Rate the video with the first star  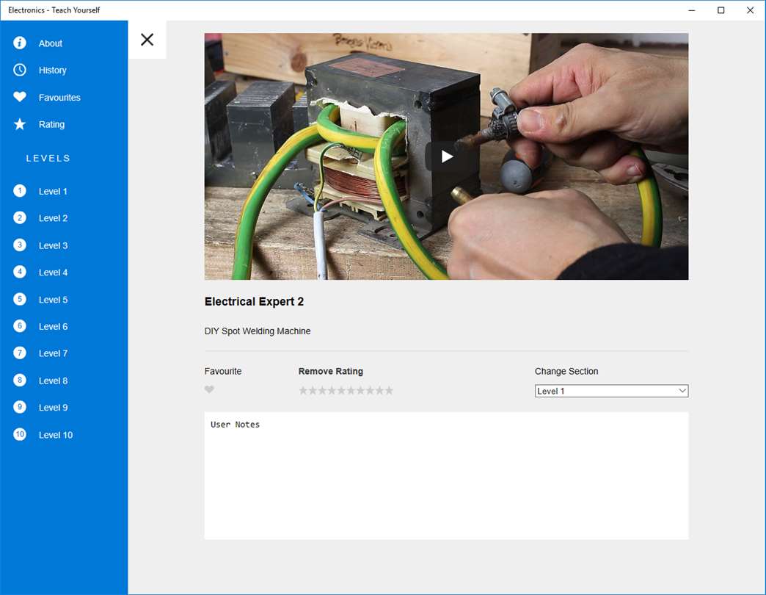(x=303, y=390)
